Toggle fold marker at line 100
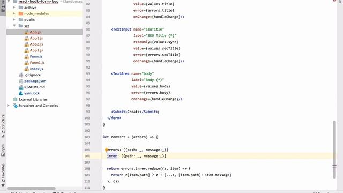Image resolution: width=343 pixels, height=193 pixels. (x=101, y=118)
